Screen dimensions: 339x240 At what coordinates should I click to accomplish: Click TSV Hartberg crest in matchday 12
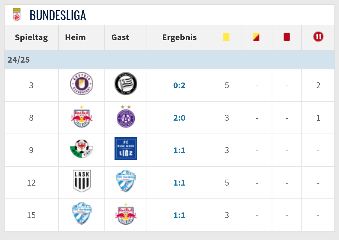pyautogui.click(x=126, y=181)
